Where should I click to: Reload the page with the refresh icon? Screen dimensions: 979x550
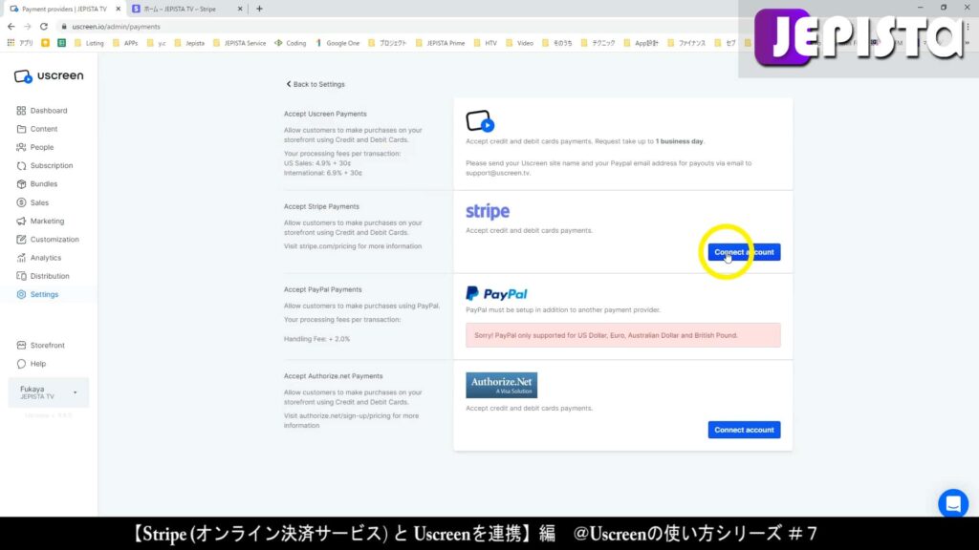44,26
